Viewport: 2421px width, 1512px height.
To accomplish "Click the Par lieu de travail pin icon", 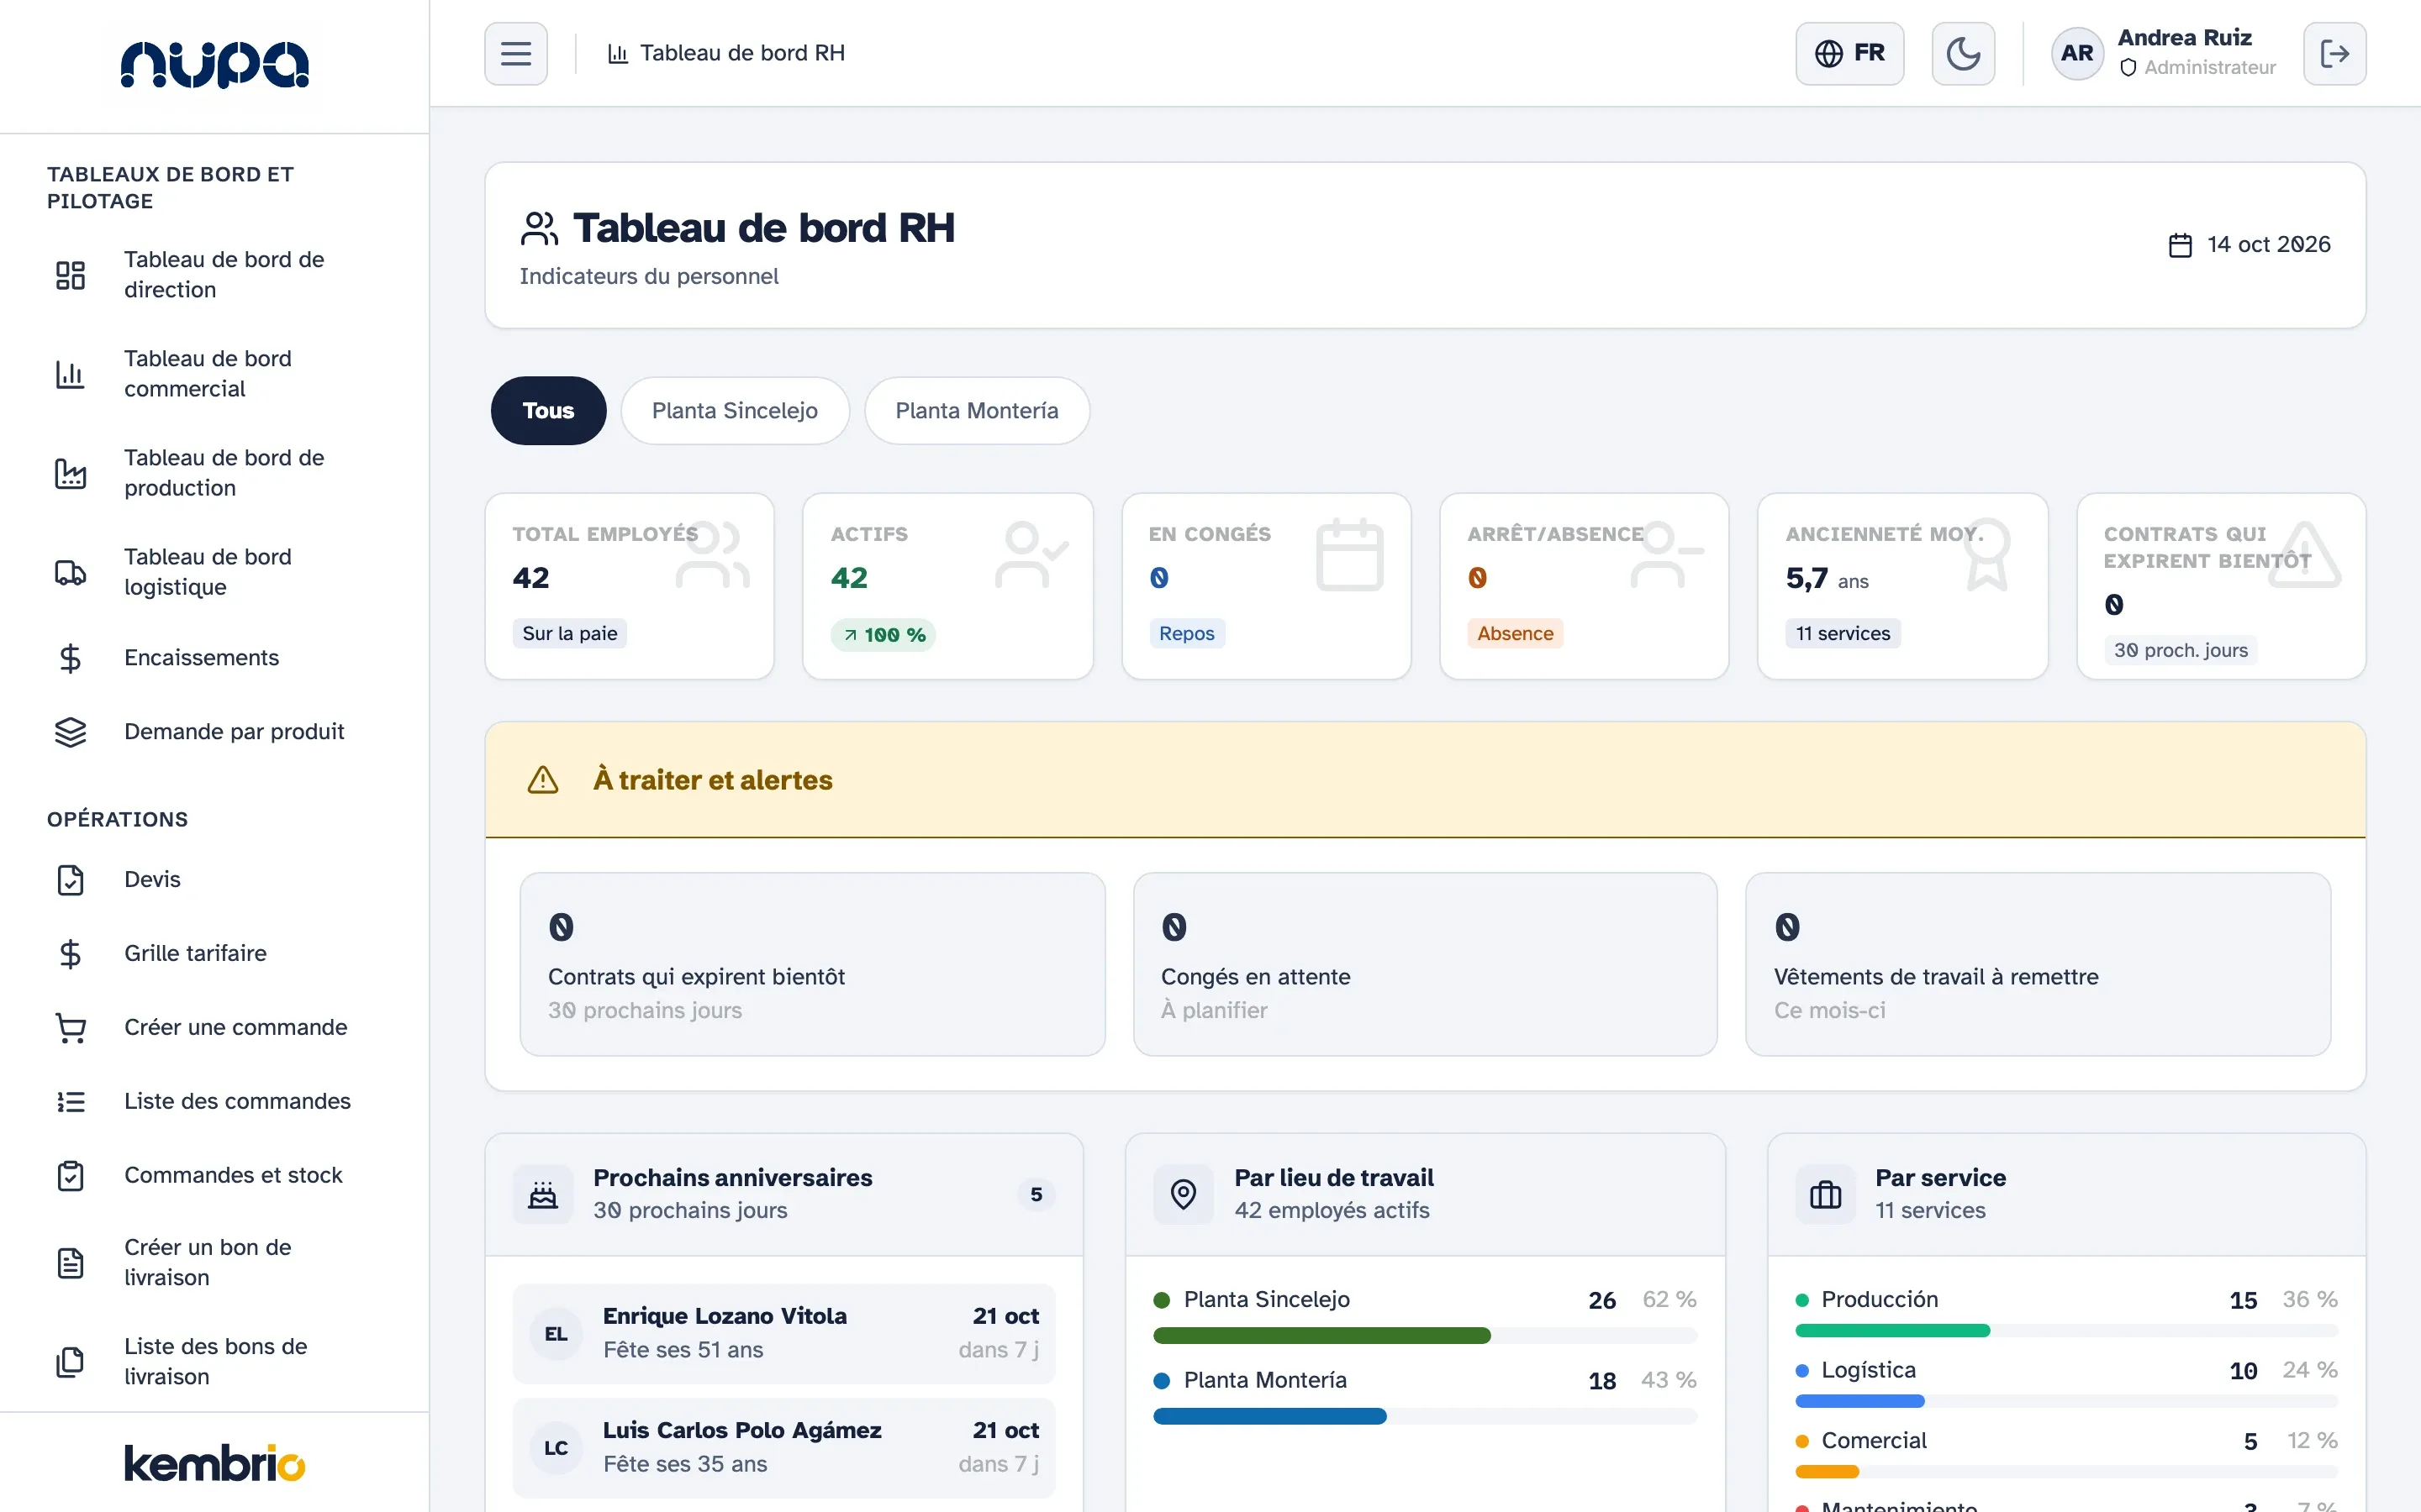I will (1184, 1194).
